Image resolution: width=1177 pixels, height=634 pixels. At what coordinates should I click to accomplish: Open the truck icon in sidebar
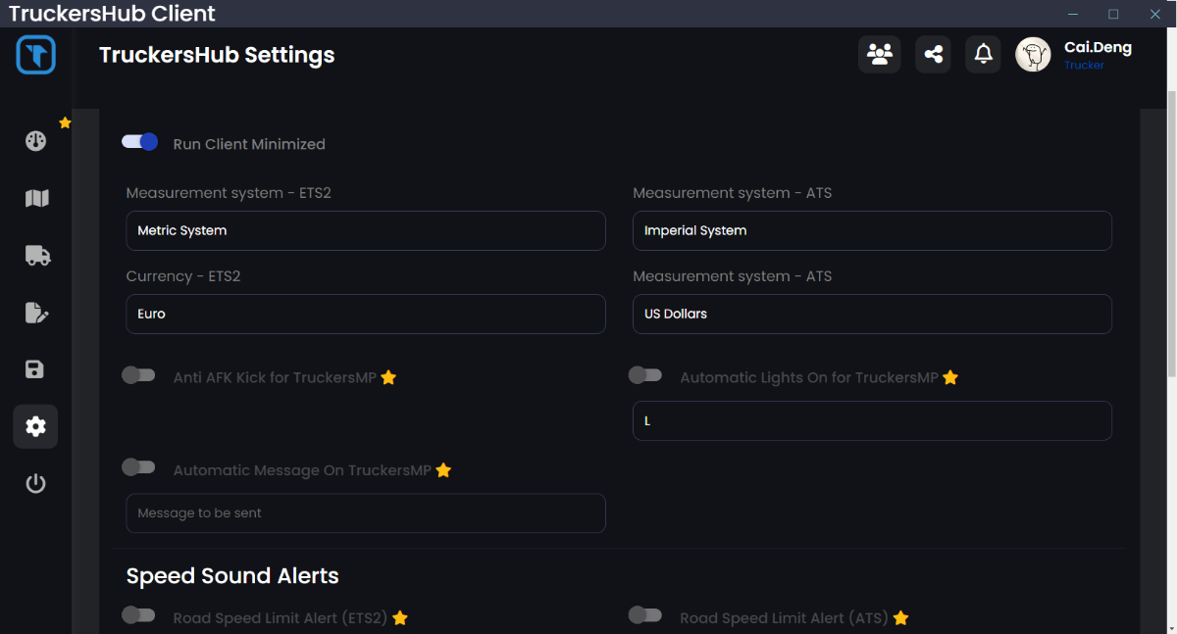tap(36, 256)
